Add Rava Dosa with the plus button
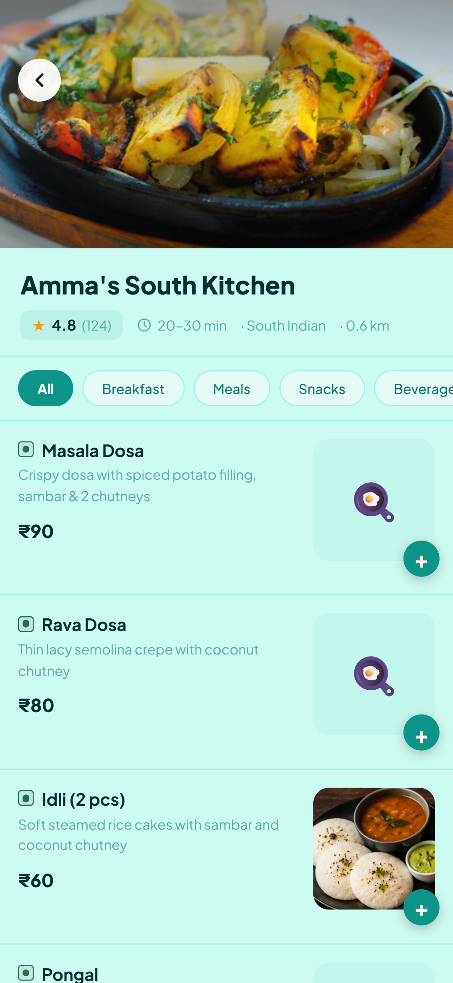Viewport: 453px width, 983px height. 421,733
